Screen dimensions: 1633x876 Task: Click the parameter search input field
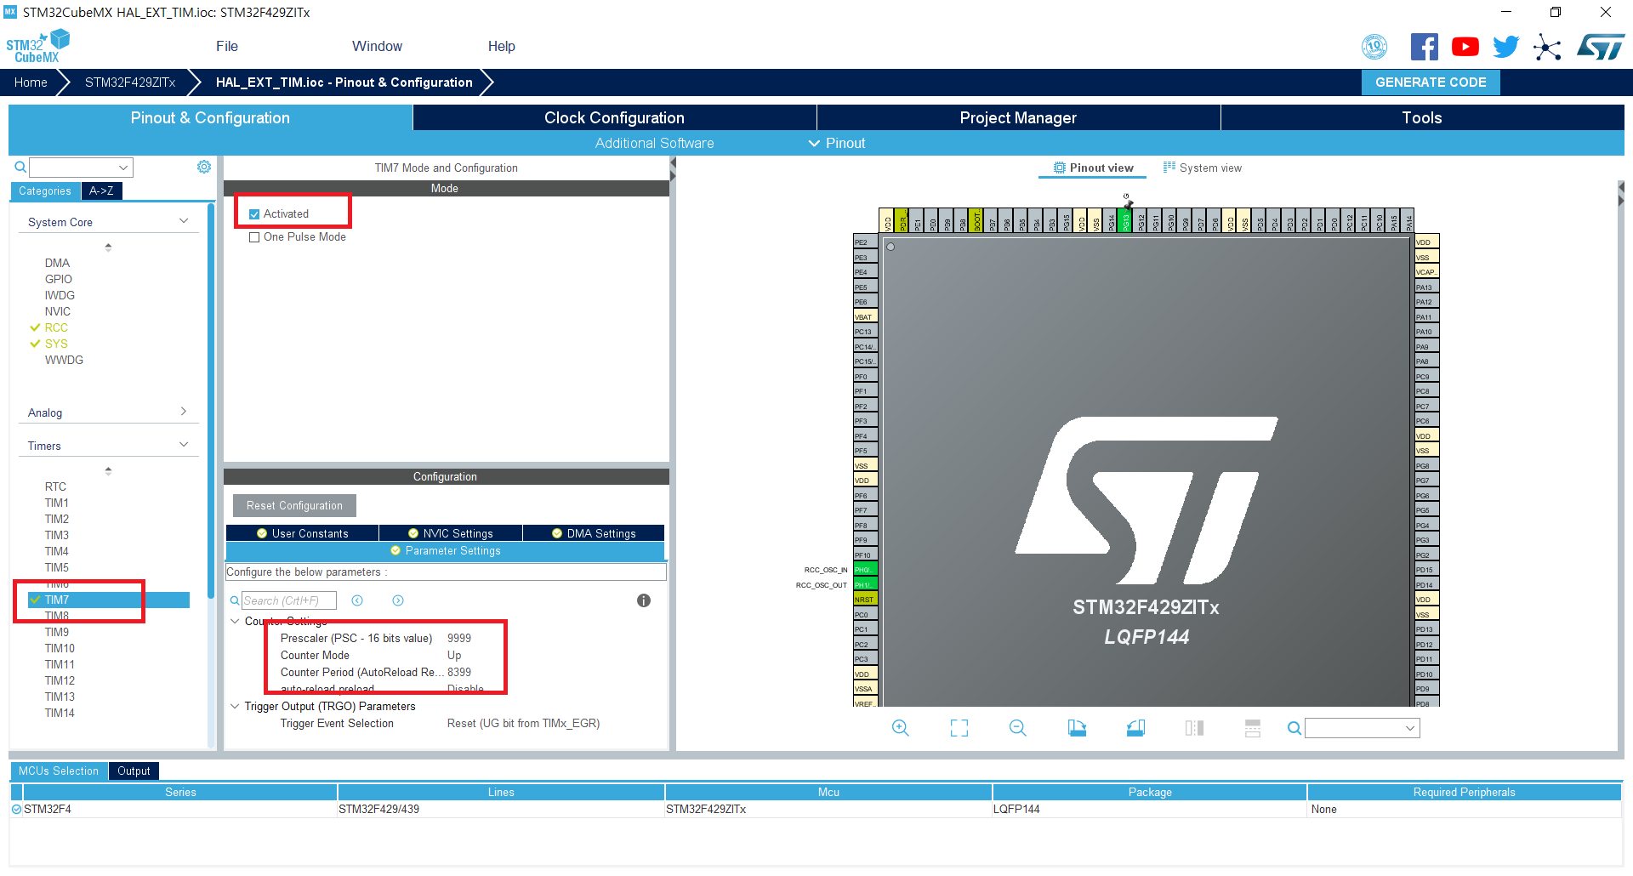point(289,600)
